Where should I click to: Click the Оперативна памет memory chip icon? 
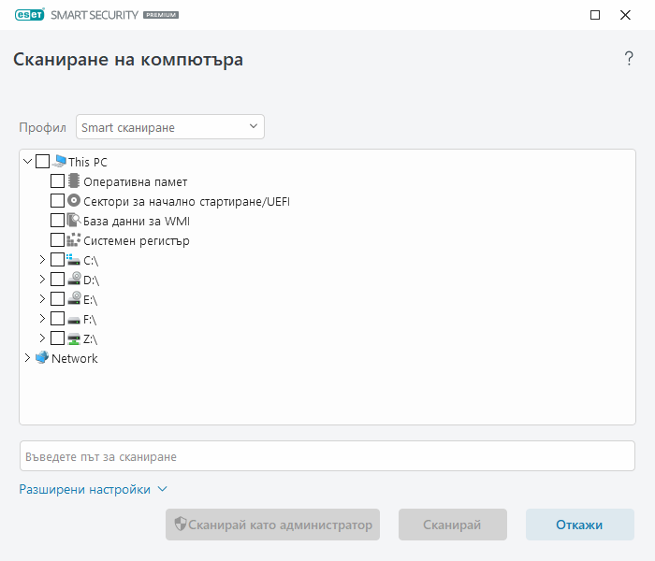tap(74, 181)
